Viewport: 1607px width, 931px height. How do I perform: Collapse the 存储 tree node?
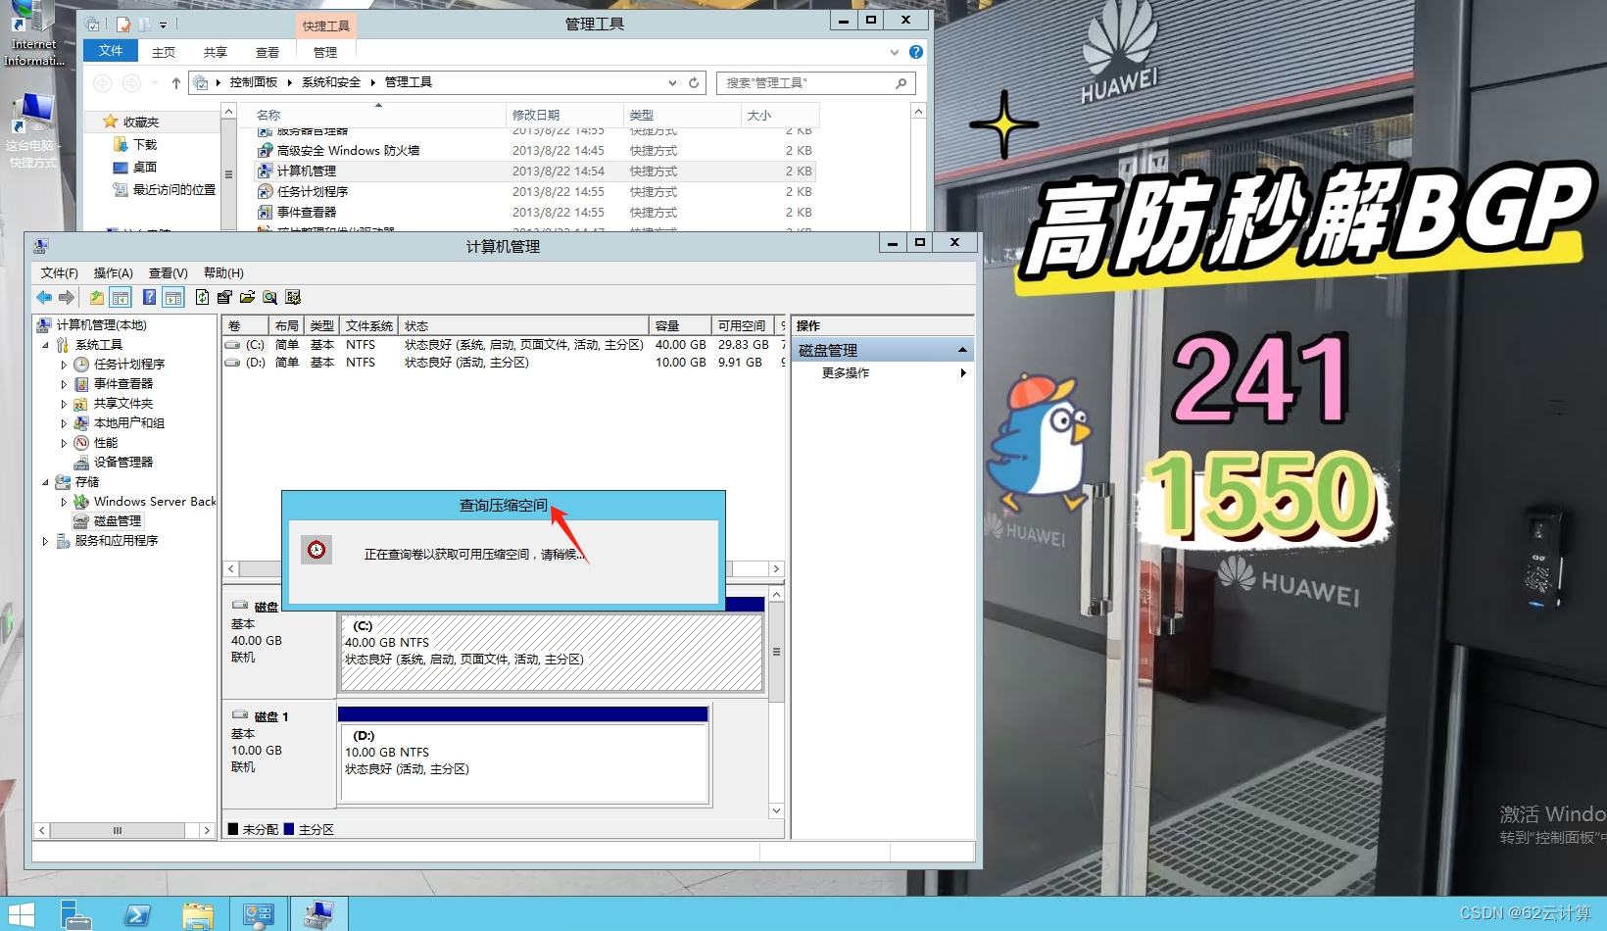click(45, 482)
